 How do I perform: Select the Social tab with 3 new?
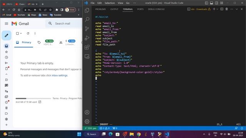(x=68, y=43)
